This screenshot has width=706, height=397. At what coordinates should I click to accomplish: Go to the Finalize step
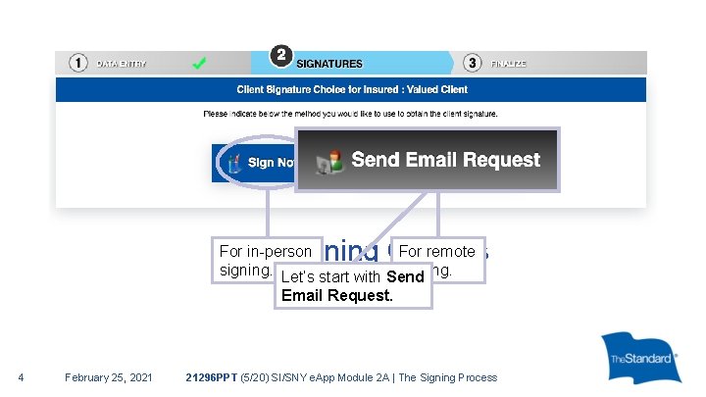coord(508,64)
